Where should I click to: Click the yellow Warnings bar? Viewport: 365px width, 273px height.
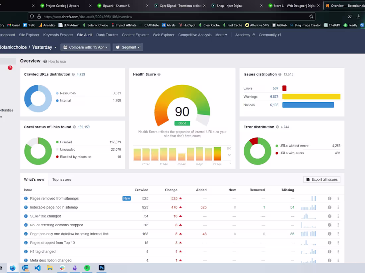pos(311,97)
